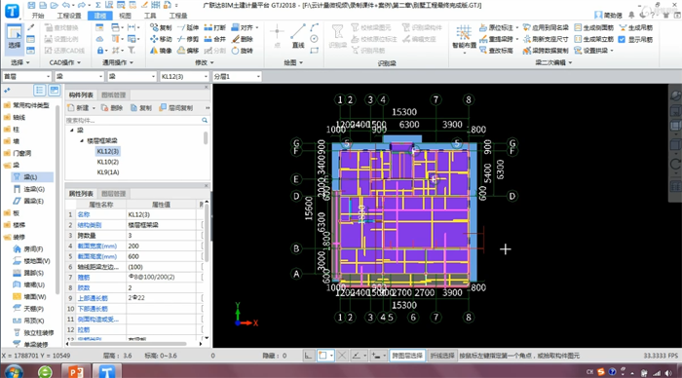Enable 跨图层选择 mode in status bar
Viewport: 682px width, 378px height.
tap(407, 356)
